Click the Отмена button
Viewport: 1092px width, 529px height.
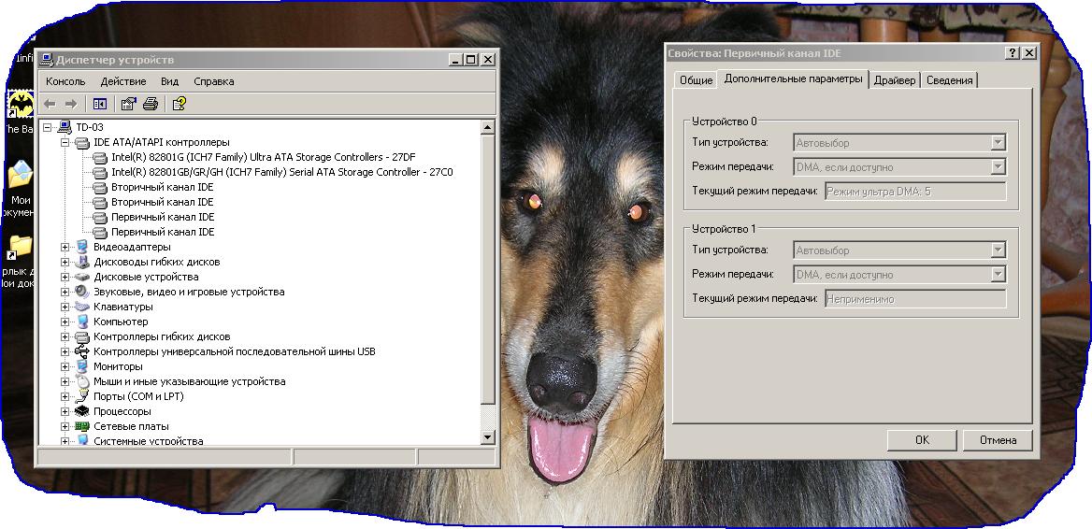point(997,440)
